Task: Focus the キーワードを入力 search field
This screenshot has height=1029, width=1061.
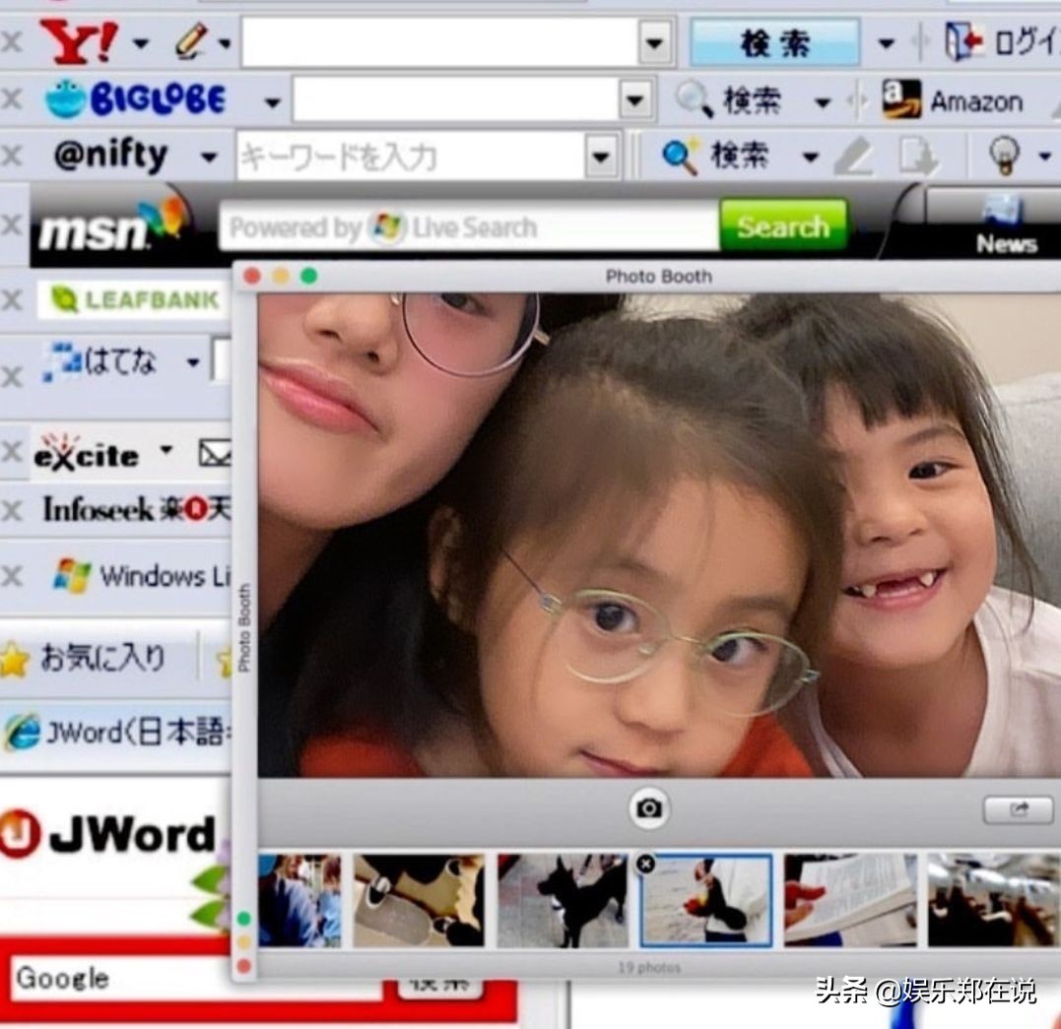Action: point(410,157)
